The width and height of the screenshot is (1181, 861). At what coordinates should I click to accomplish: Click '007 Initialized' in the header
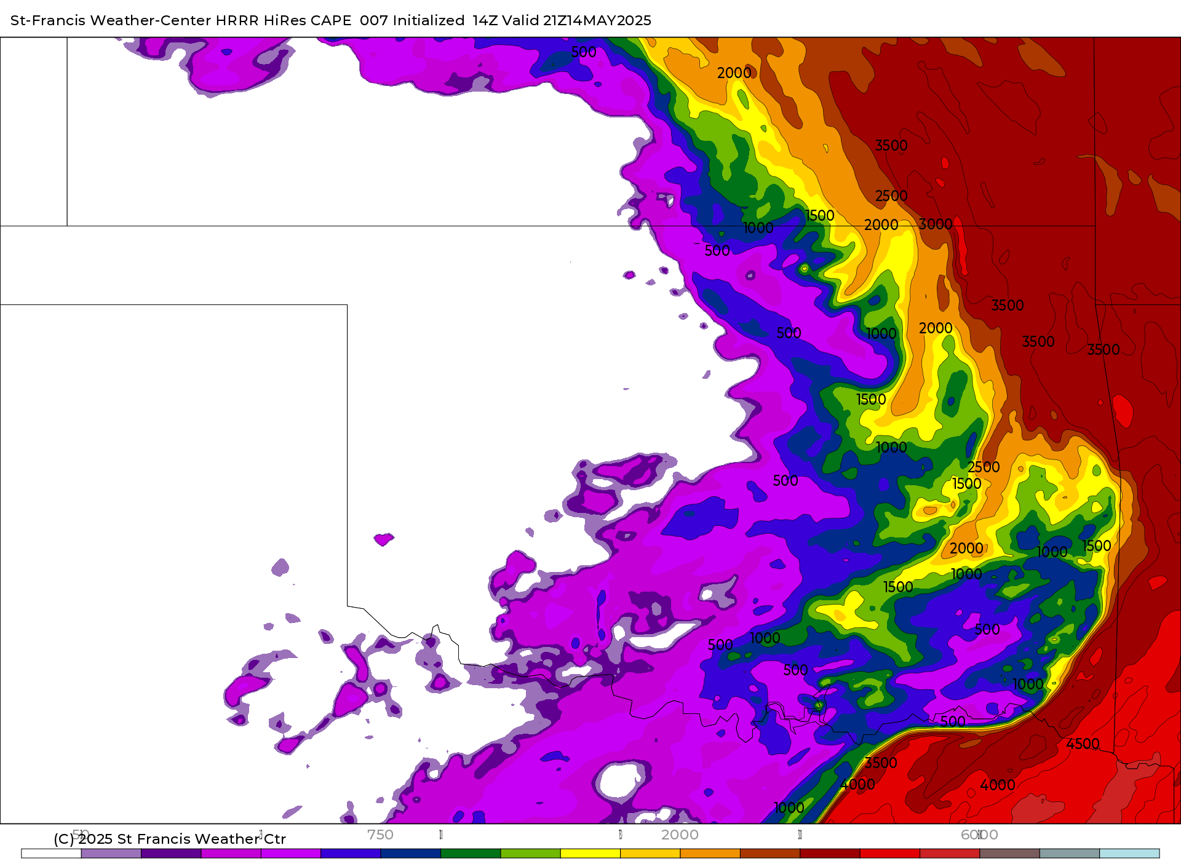412,20
